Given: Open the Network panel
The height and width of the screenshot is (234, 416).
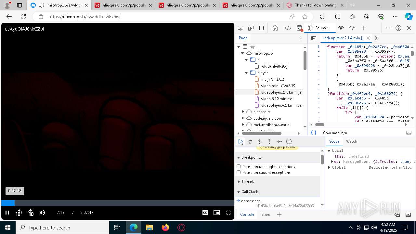Looking at the screenshot, I should pyautogui.click(x=341, y=28).
